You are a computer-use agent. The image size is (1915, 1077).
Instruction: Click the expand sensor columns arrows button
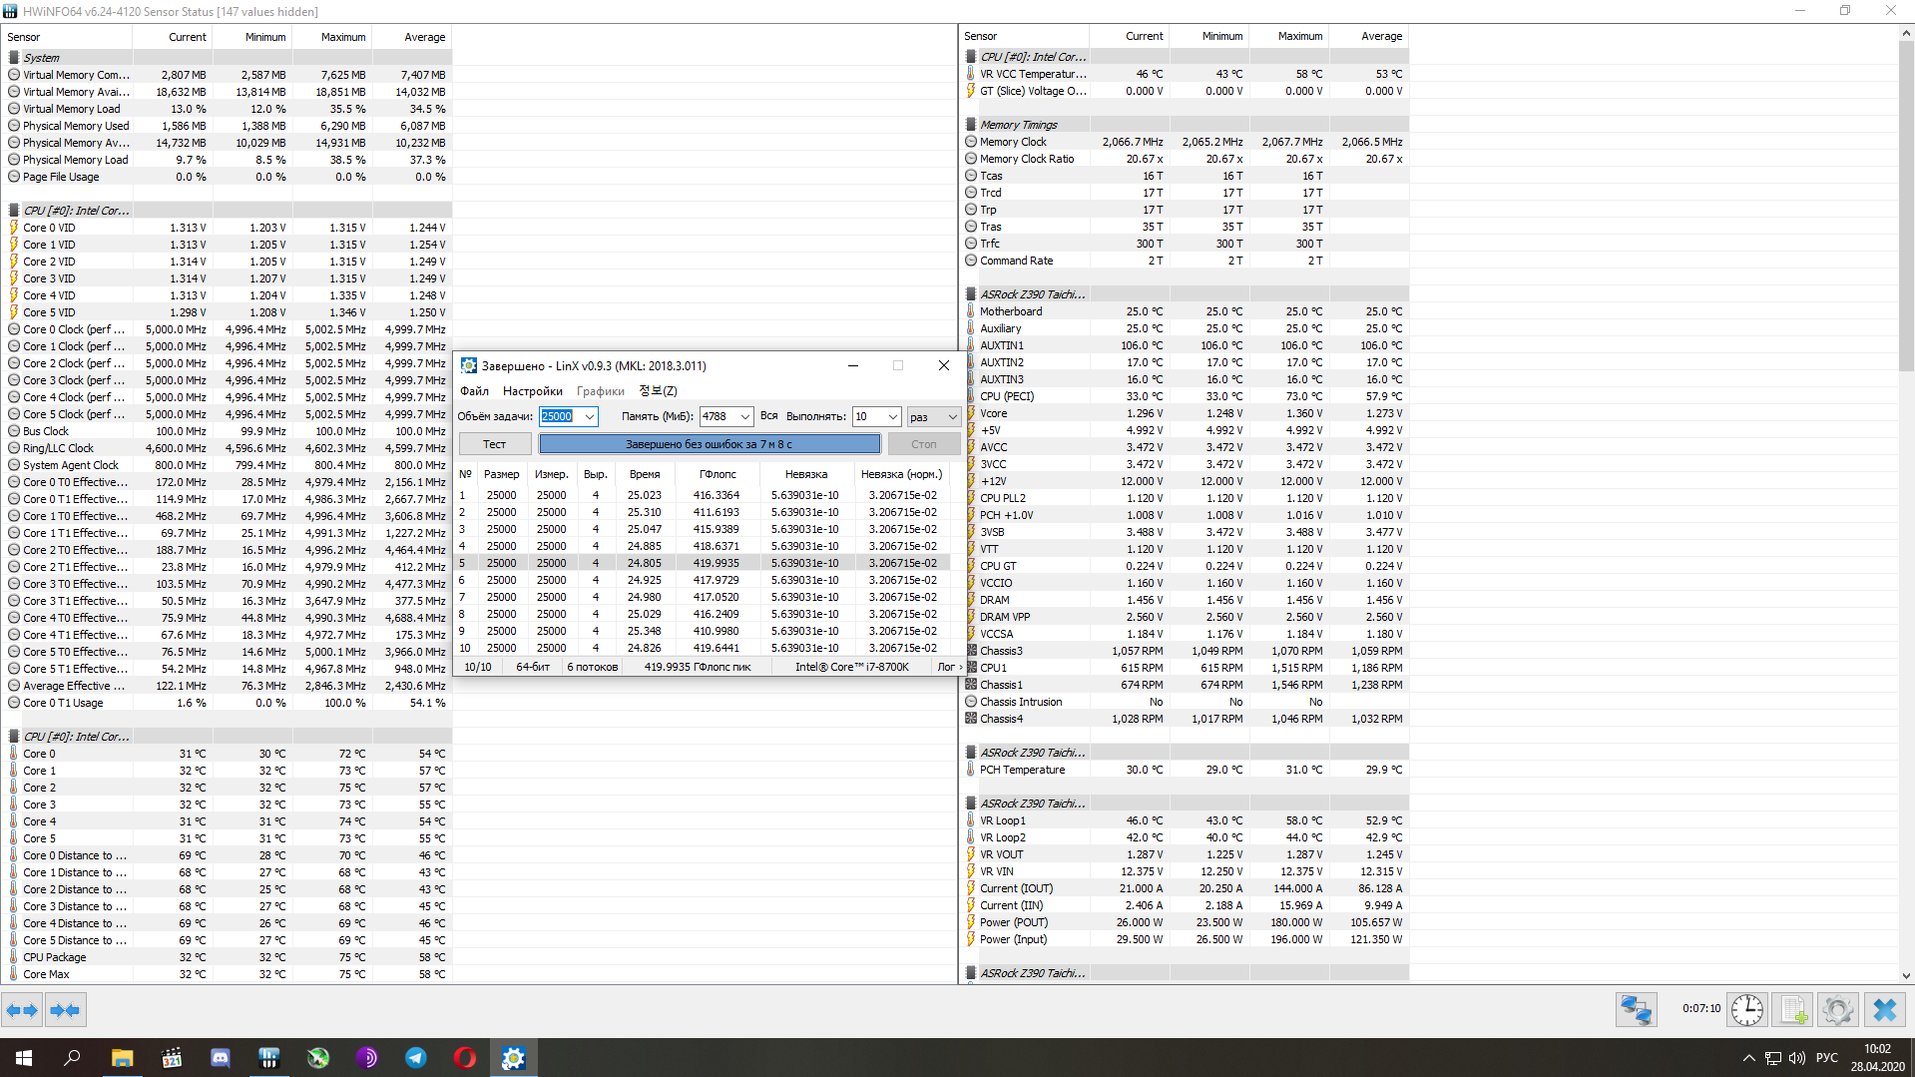(22, 1010)
